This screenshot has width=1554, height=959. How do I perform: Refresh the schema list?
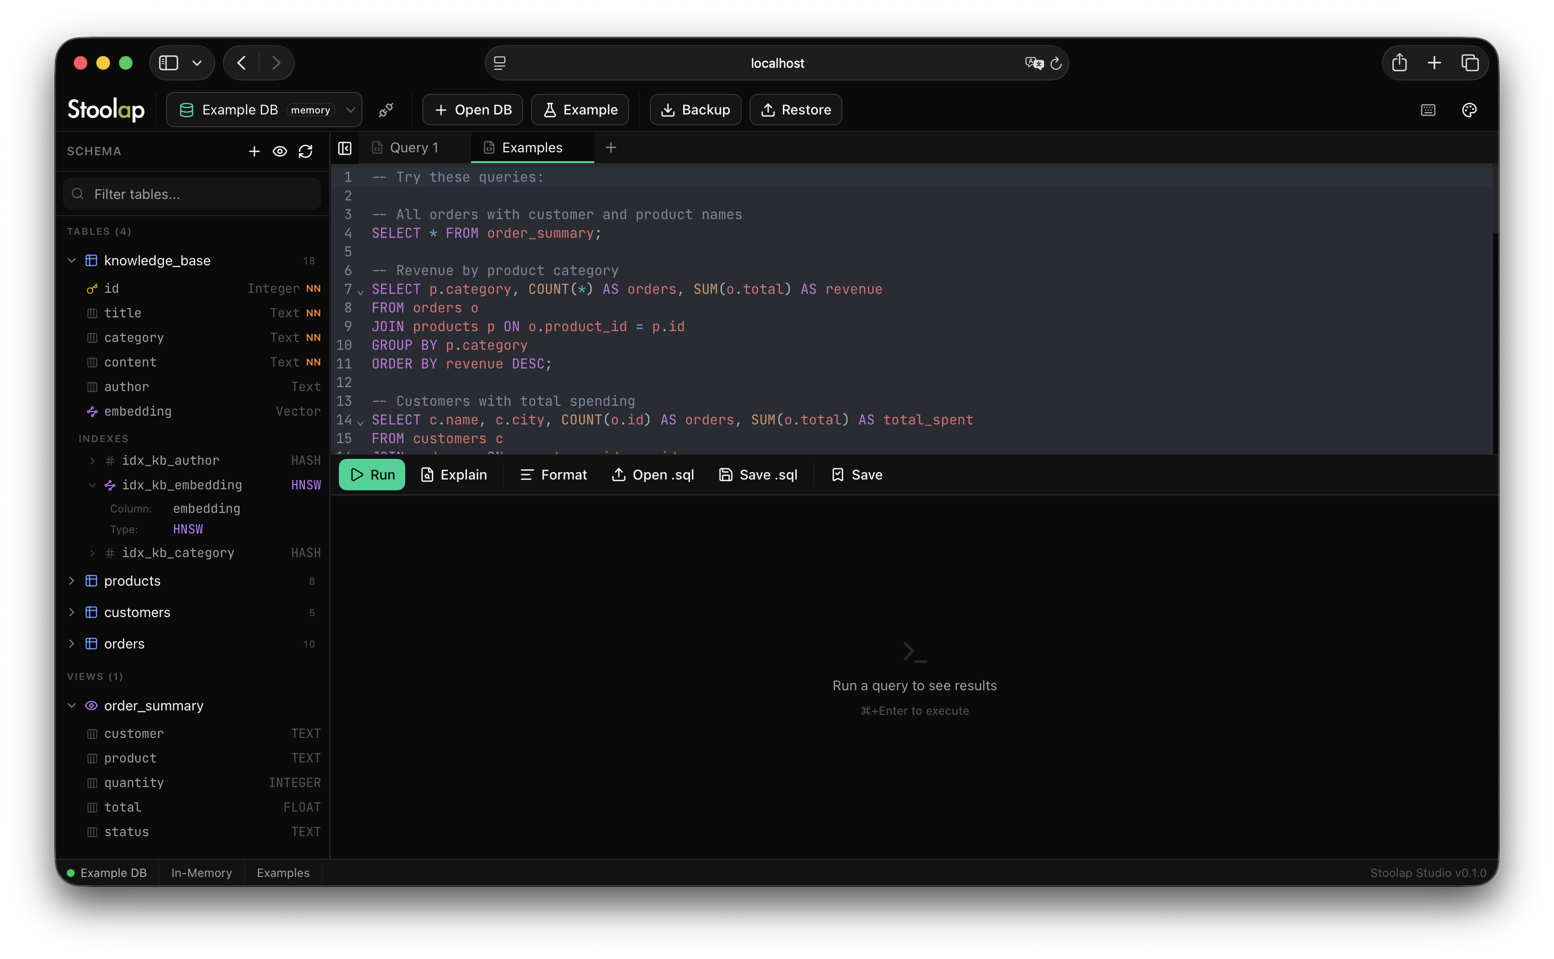(x=305, y=151)
